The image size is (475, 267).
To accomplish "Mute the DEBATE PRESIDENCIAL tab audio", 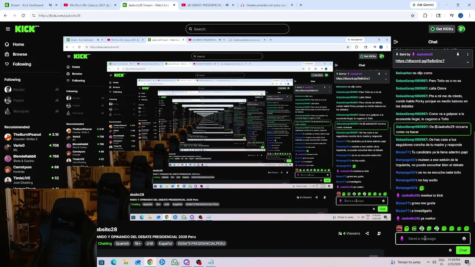I will [227, 5].
